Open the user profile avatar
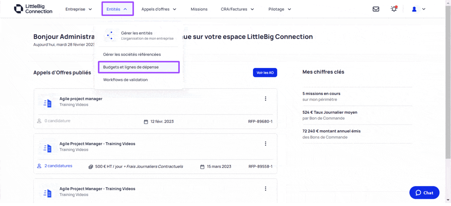 click(x=414, y=9)
